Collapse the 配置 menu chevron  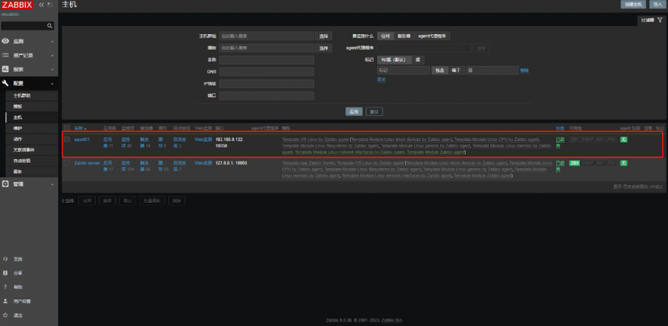(x=52, y=83)
